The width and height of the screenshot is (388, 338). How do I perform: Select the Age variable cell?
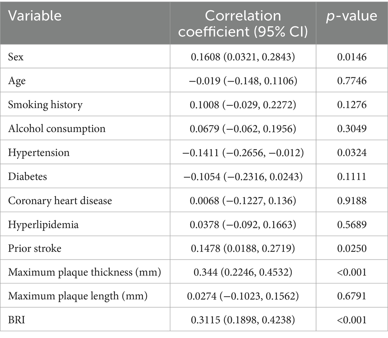coord(16,80)
